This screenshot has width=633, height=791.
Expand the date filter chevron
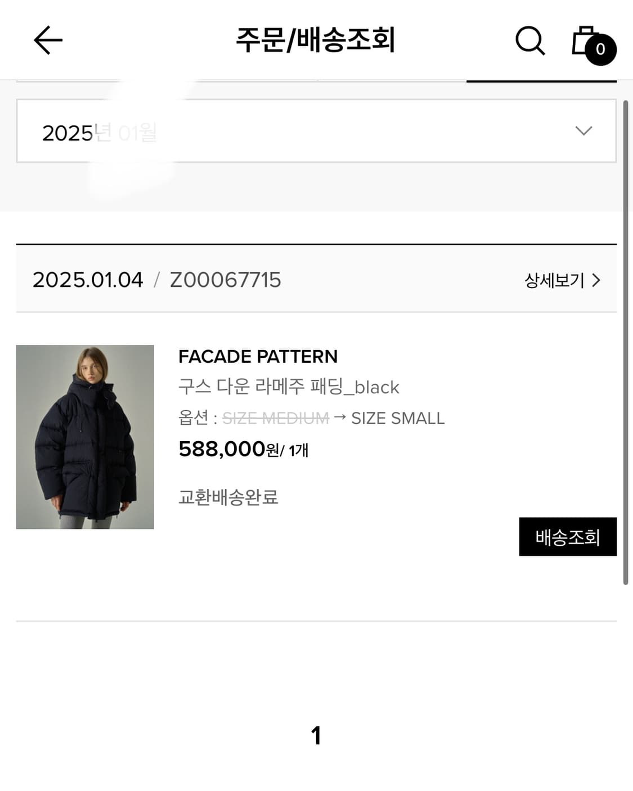583,131
